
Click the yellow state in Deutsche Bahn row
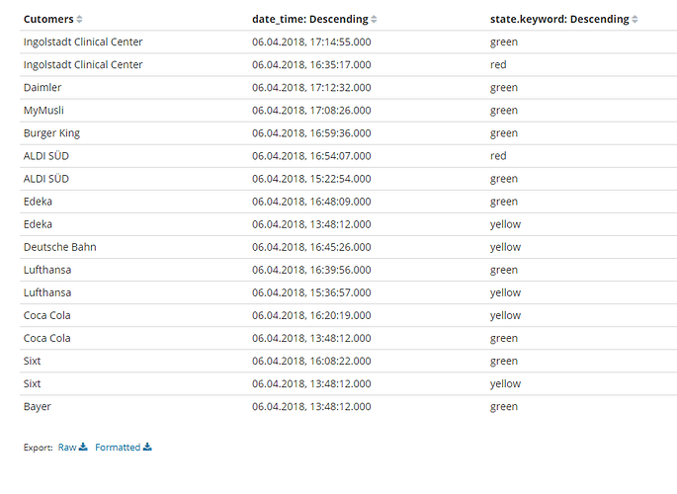click(505, 247)
